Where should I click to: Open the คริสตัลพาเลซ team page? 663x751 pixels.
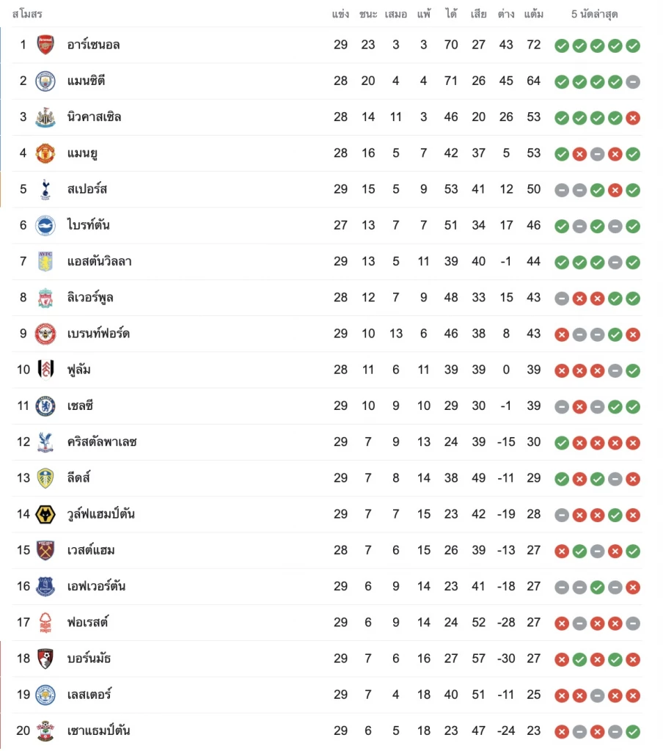click(102, 442)
